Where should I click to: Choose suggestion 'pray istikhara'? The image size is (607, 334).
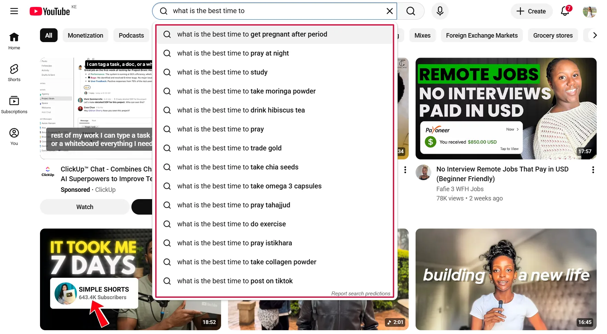(275, 243)
